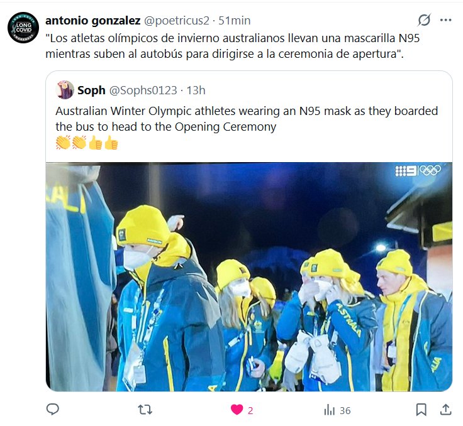Bookmark this post

[421, 410]
